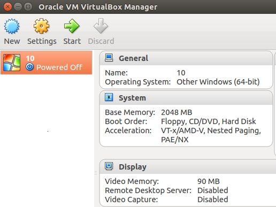Click the 'Powered Off' status text
This screenshot has width=276, height=207.
[59, 67]
